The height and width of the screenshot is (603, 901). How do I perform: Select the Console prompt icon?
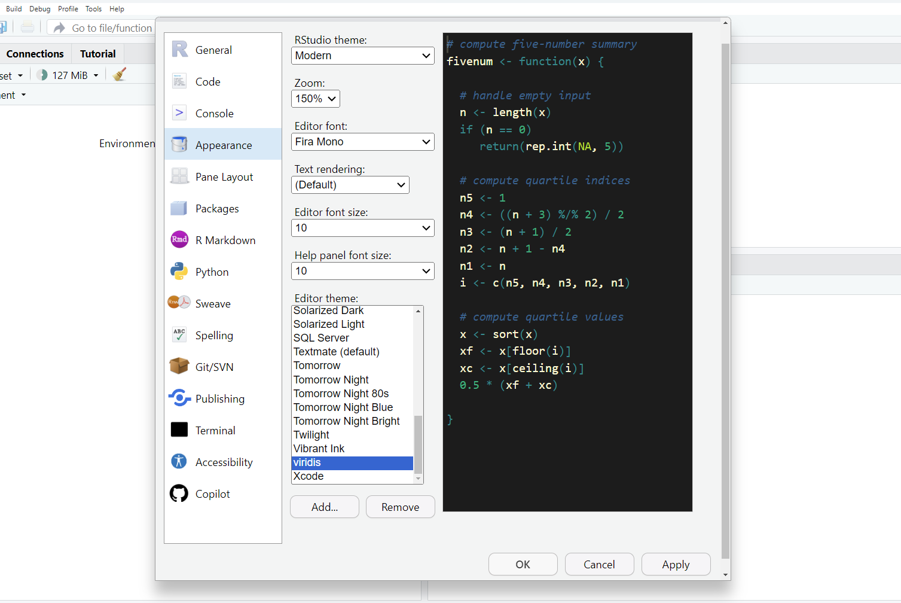tap(179, 113)
